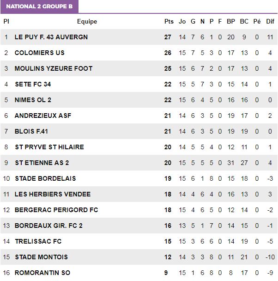This screenshot has width=278, height=281.
Task: Open ST PRYVE ST HILAIRE team
Action: click(x=49, y=147)
